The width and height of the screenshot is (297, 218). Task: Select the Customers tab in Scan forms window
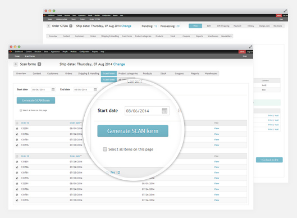53,74
